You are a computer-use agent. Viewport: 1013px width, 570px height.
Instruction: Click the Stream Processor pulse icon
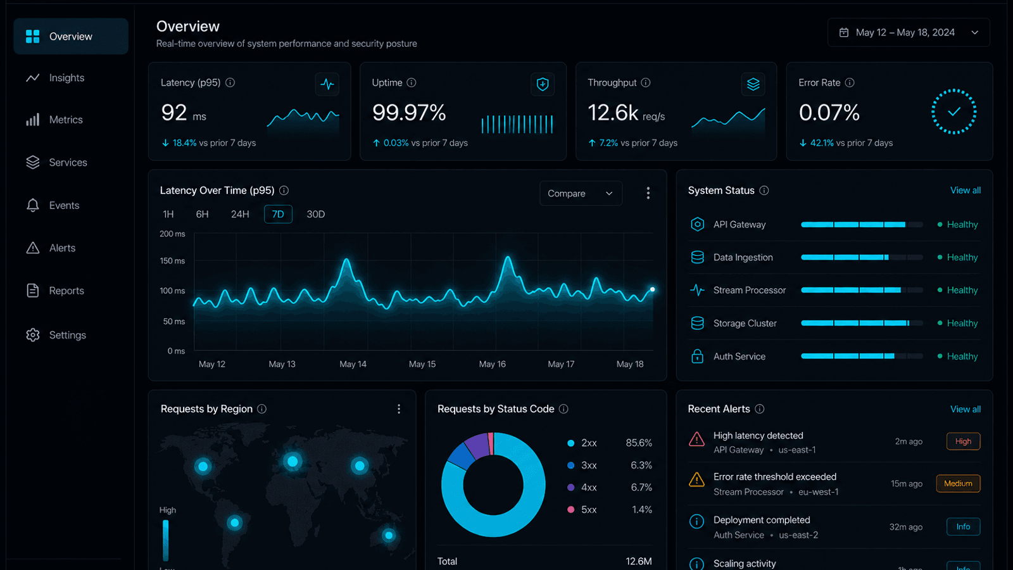pyautogui.click(x=697, y=290)
